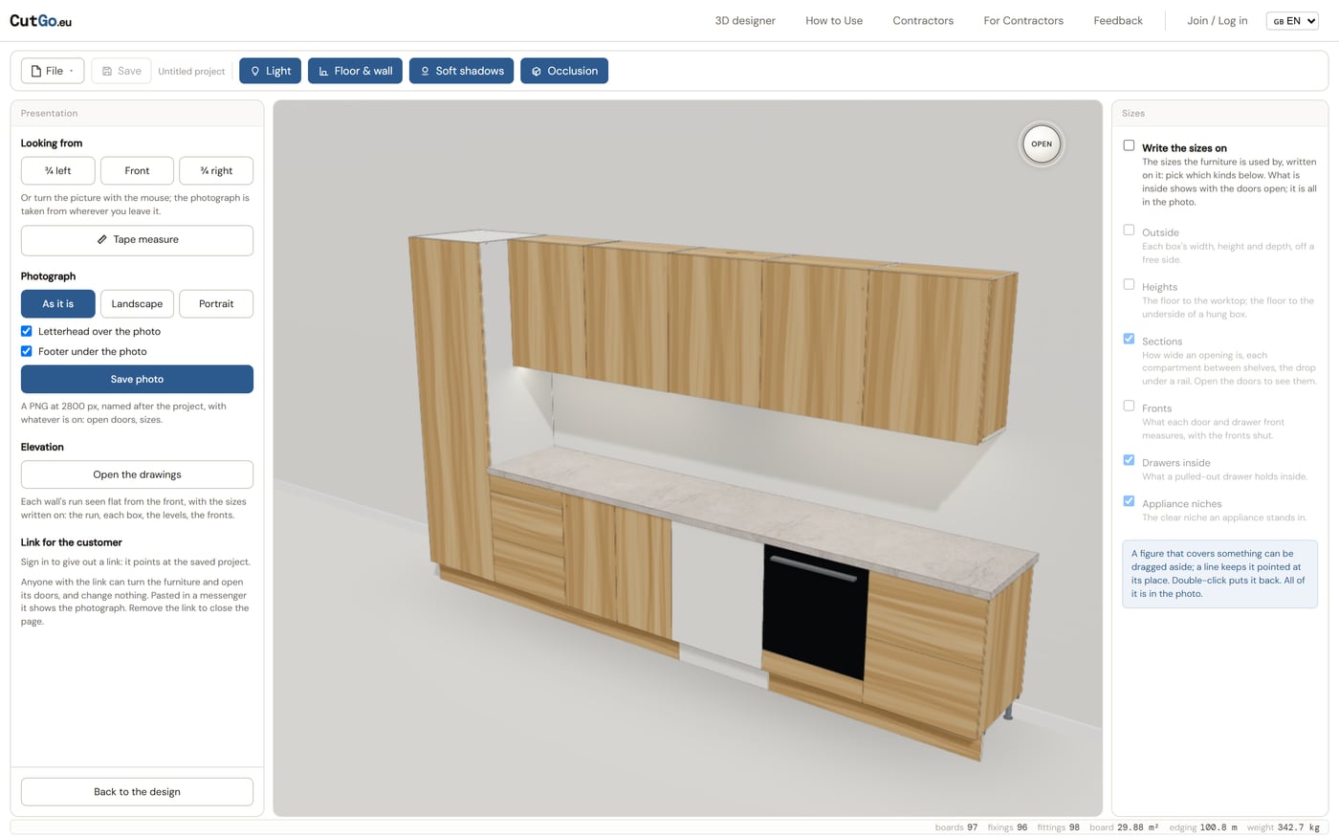Toggle the Light button
Image resolution: width=1339 pixels, height=837 pixels.
tap(271, 71)
